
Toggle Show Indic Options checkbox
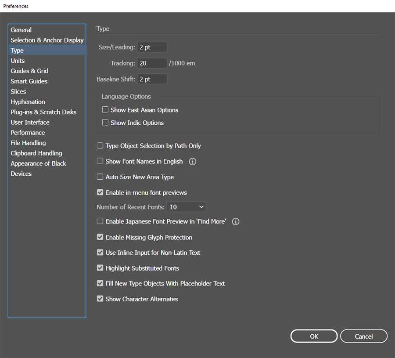coord(105,123)
